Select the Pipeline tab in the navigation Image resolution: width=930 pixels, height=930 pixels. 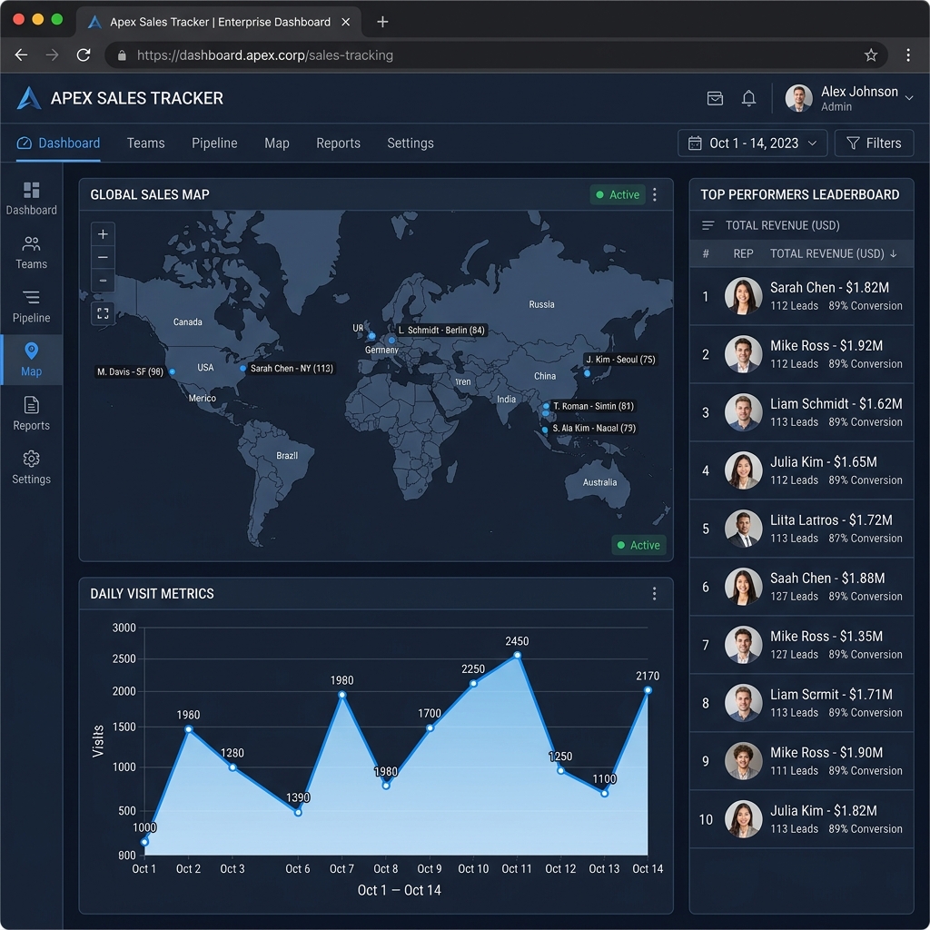coord(214,143)
